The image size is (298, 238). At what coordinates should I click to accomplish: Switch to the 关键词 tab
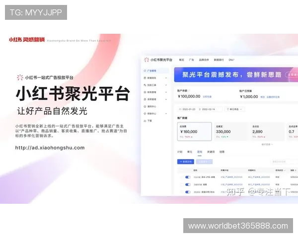point(211,152)
